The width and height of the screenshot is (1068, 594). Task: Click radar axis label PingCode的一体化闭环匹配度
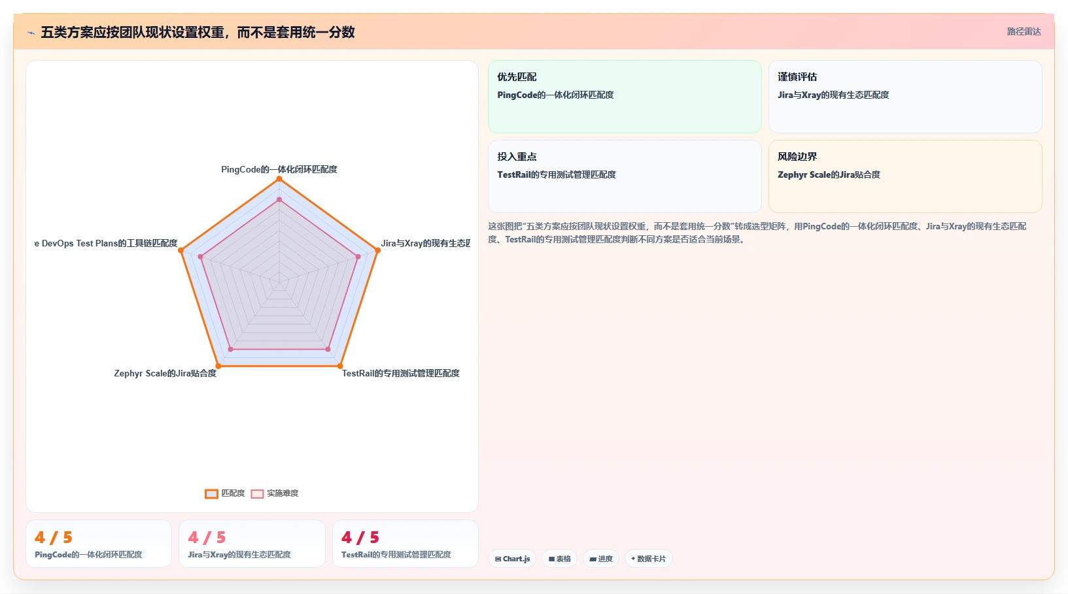pos(279,169)
